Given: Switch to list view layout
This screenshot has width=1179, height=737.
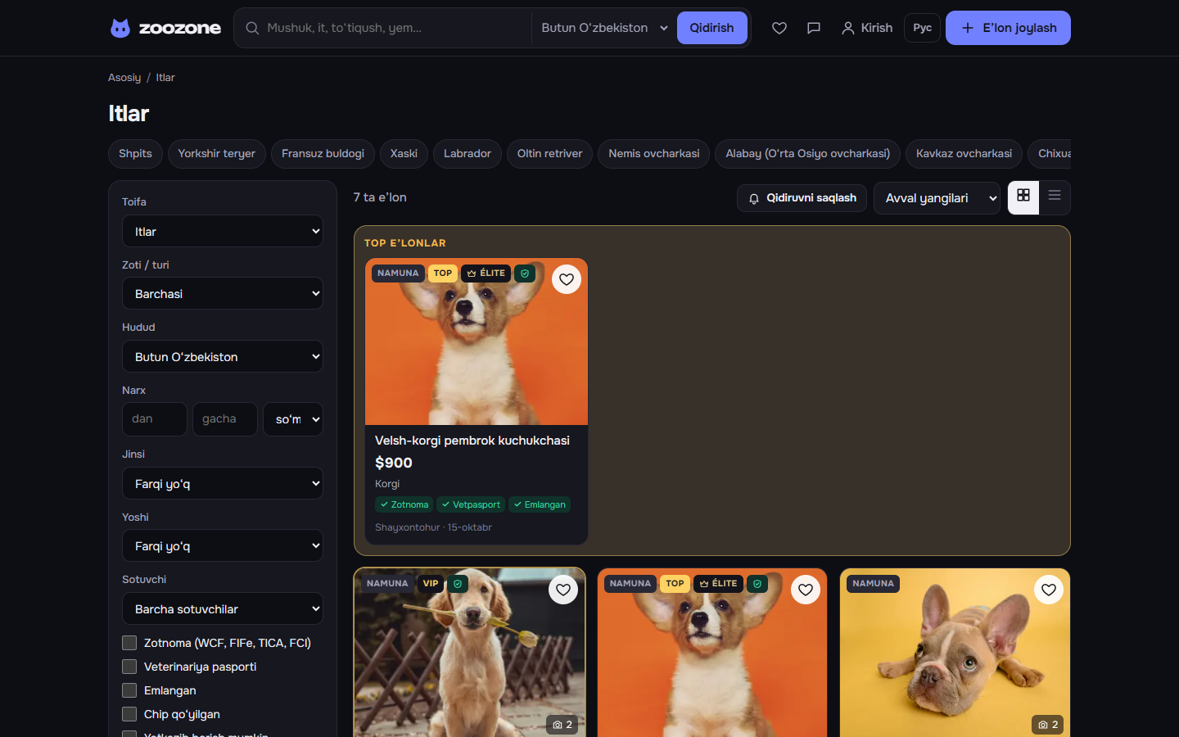Looking at the screenshot, I should [x=1055, y=197].
